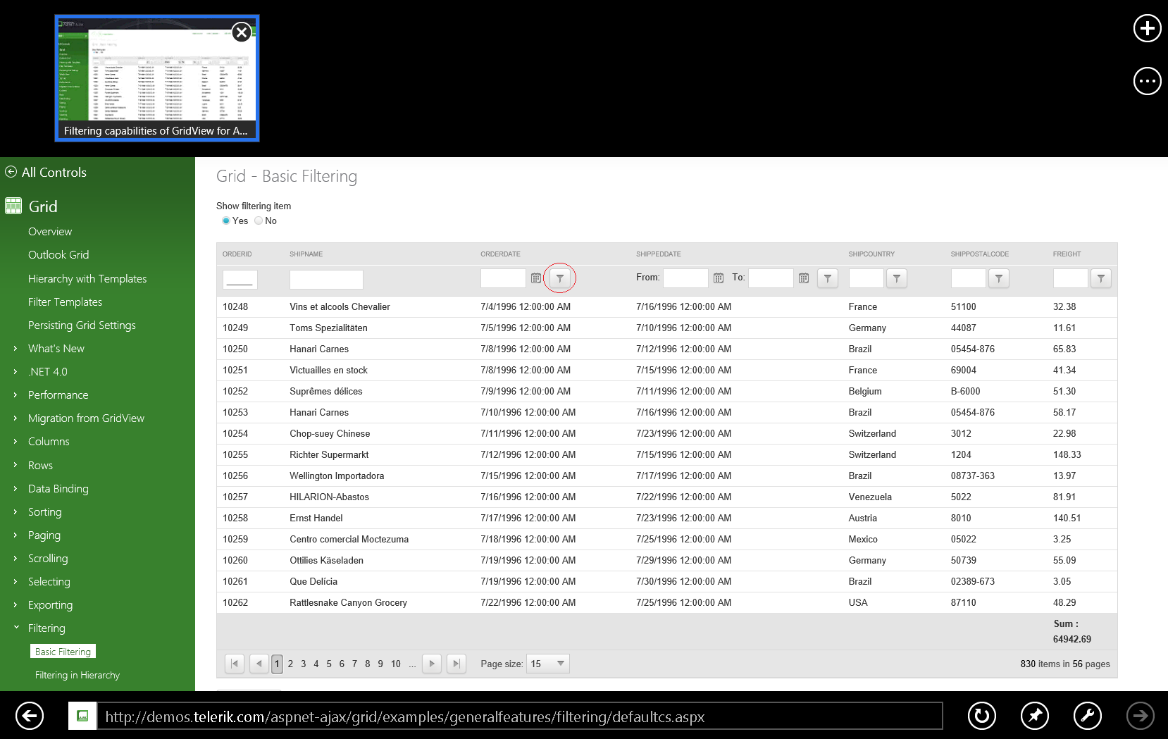Open the ShippedDate From calendar picker
Viewport: 1168px width, 739px height.
(719, 278)
